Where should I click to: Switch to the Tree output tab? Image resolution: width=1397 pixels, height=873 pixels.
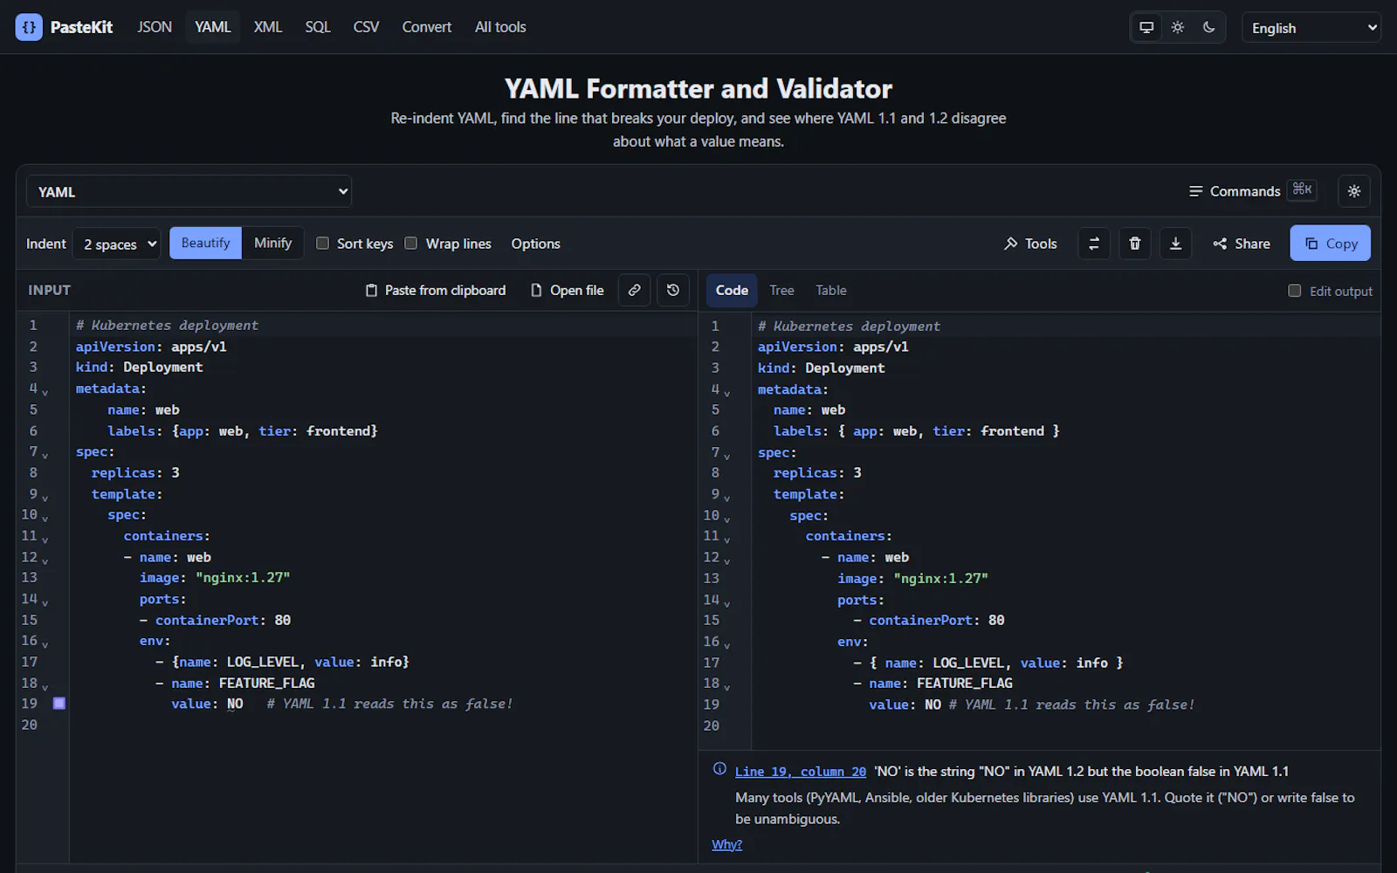coord(781,290)
